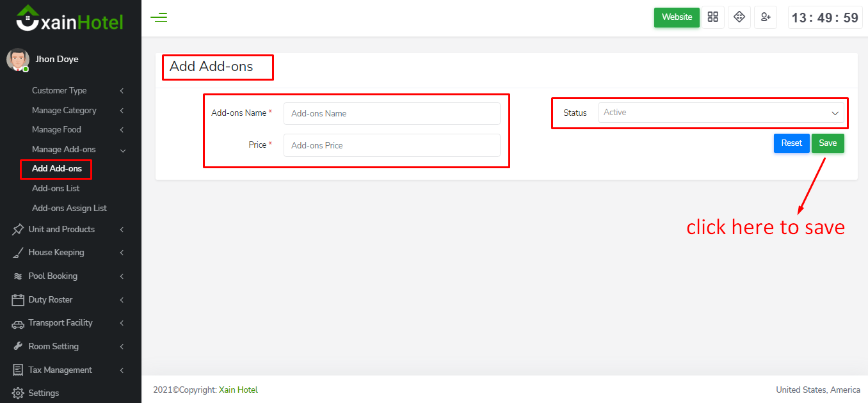Click the green Website button
Image resolution: width=868 pixels, height=403 pixels.
pyautogui.click(x=677, y=17)
